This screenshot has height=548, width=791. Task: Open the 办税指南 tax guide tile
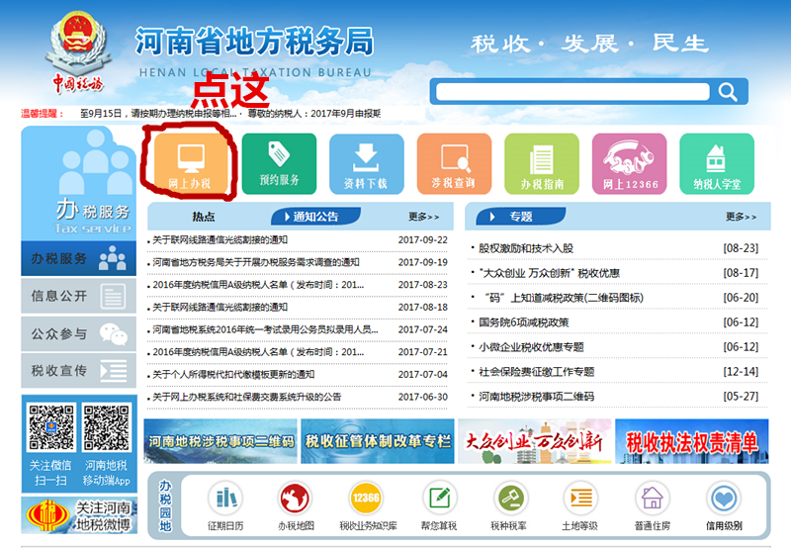541,162
